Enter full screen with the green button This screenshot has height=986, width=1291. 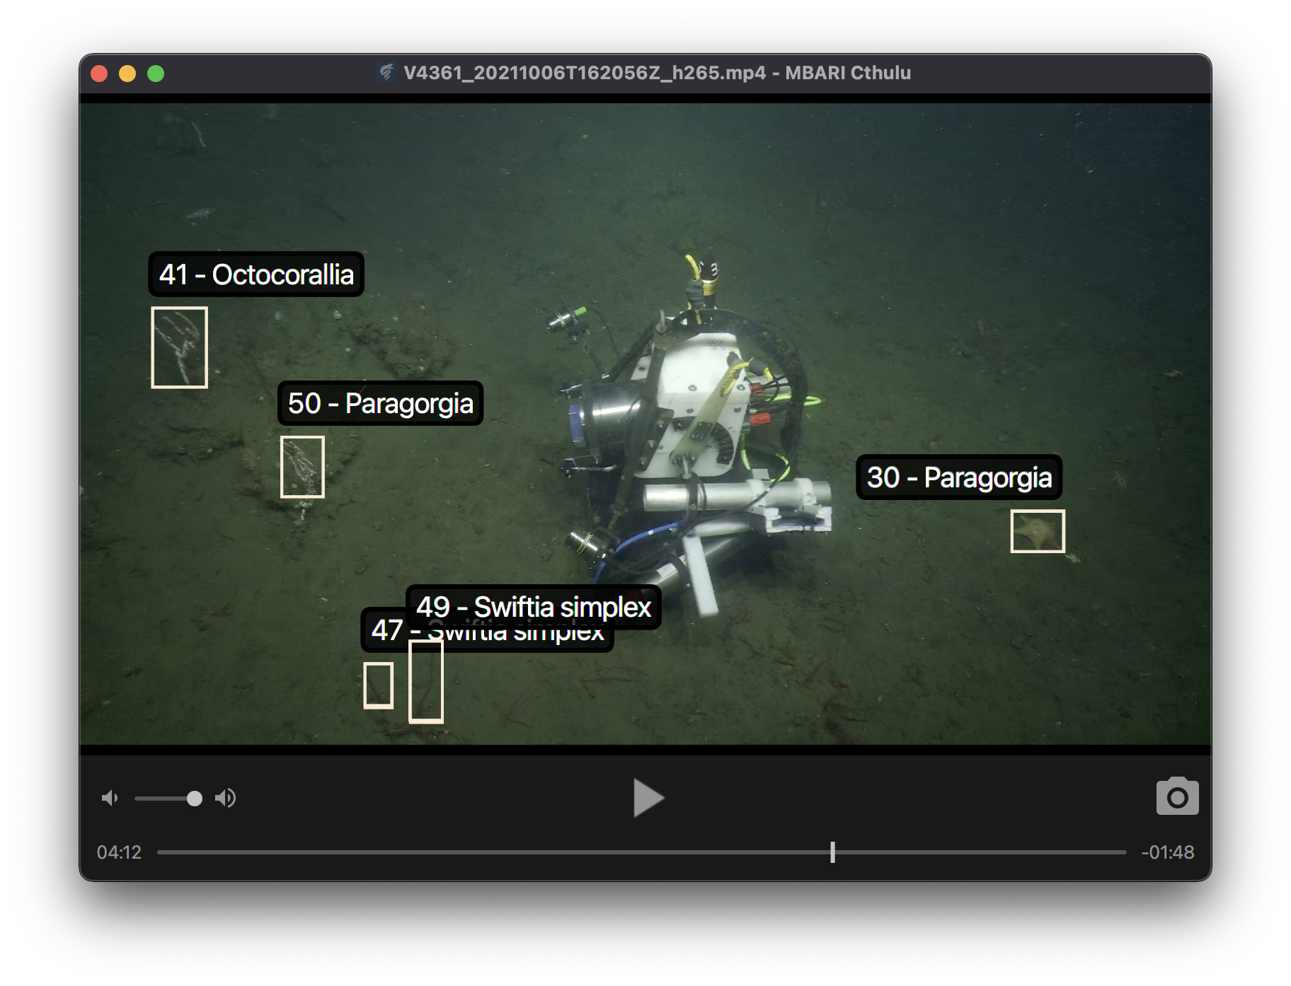(x=156, y=74)
